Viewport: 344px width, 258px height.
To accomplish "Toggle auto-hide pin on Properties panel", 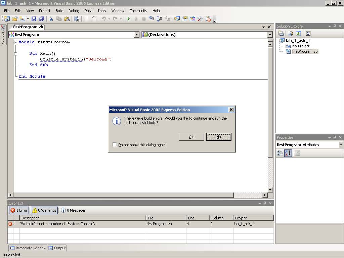I will click(x=335, y=137).
